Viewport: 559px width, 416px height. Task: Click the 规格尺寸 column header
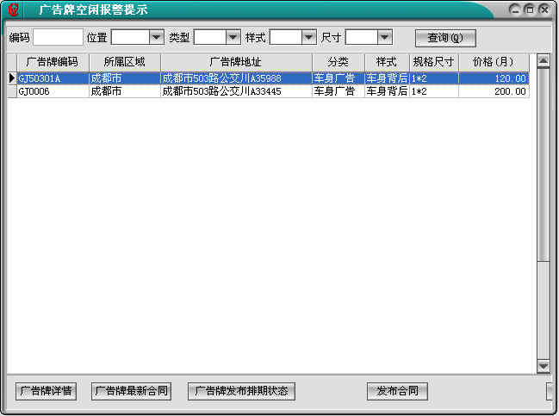pos(433,62)
